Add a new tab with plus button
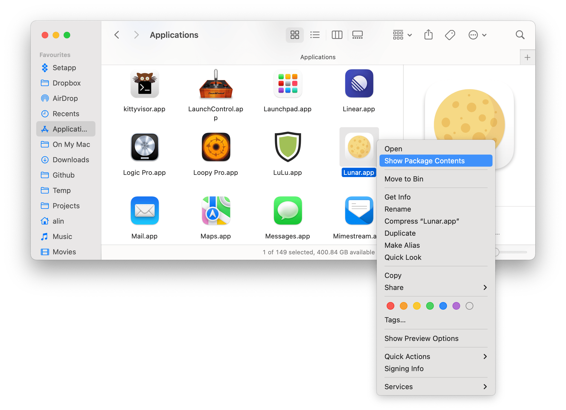Viewport: 566px width, 410px height. click(x=527, y=57)
